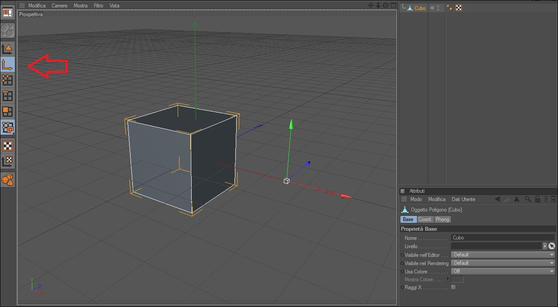
Task: Open the Camere menu
Action: coord(59,6)
